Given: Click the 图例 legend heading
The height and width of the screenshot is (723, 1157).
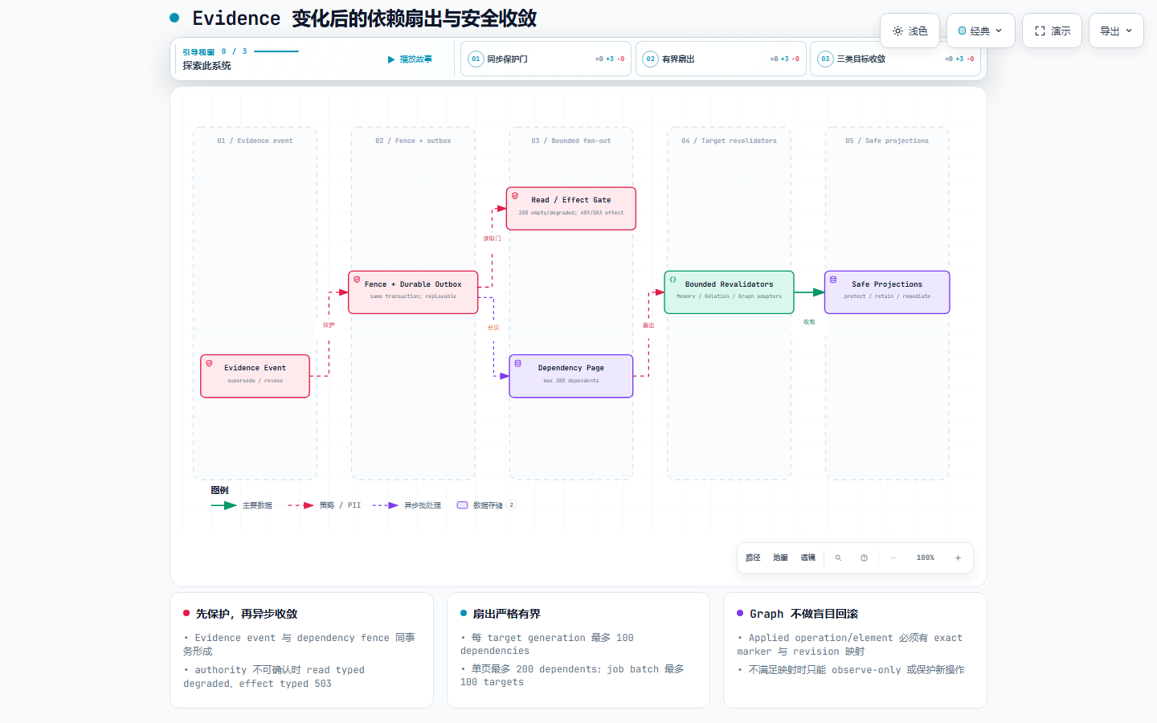Looking at the screenshot, I should coord(219,490).
